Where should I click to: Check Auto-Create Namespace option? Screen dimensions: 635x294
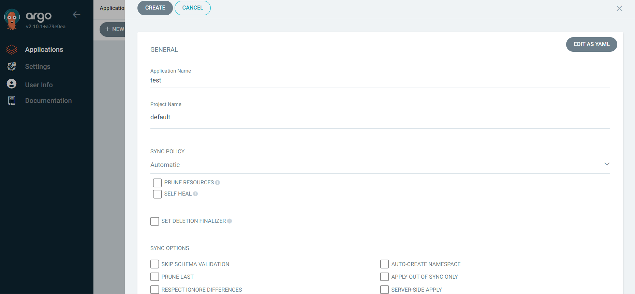(x=384, y=264)
